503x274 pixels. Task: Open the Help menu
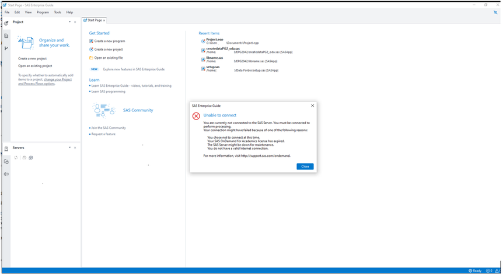(x=69, y=12)
